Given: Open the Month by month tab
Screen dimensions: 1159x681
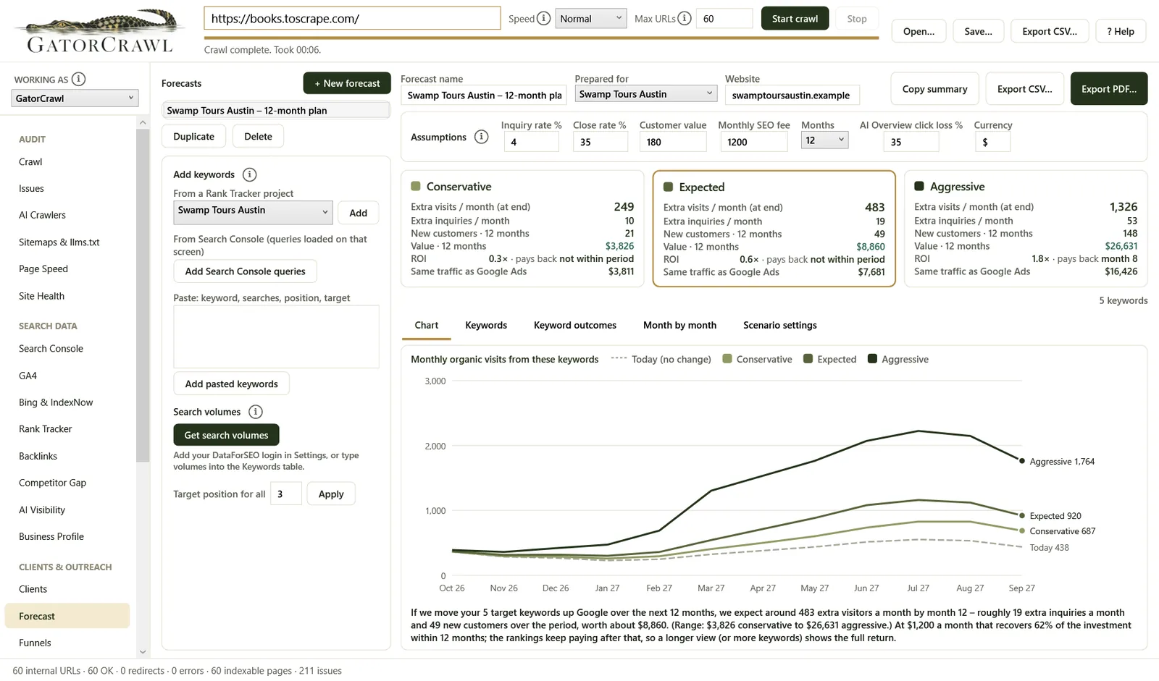Looking at the screenshot, I should (x=679, y=326).
